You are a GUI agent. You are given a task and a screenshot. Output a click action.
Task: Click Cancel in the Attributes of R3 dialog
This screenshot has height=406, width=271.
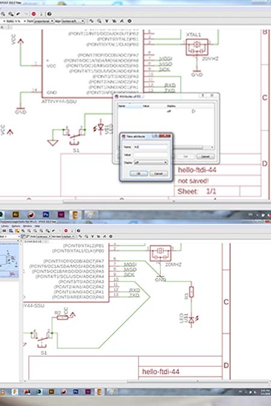point(205,156)
